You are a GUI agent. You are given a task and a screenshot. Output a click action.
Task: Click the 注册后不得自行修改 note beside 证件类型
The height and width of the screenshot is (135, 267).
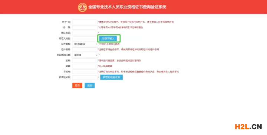109,44
